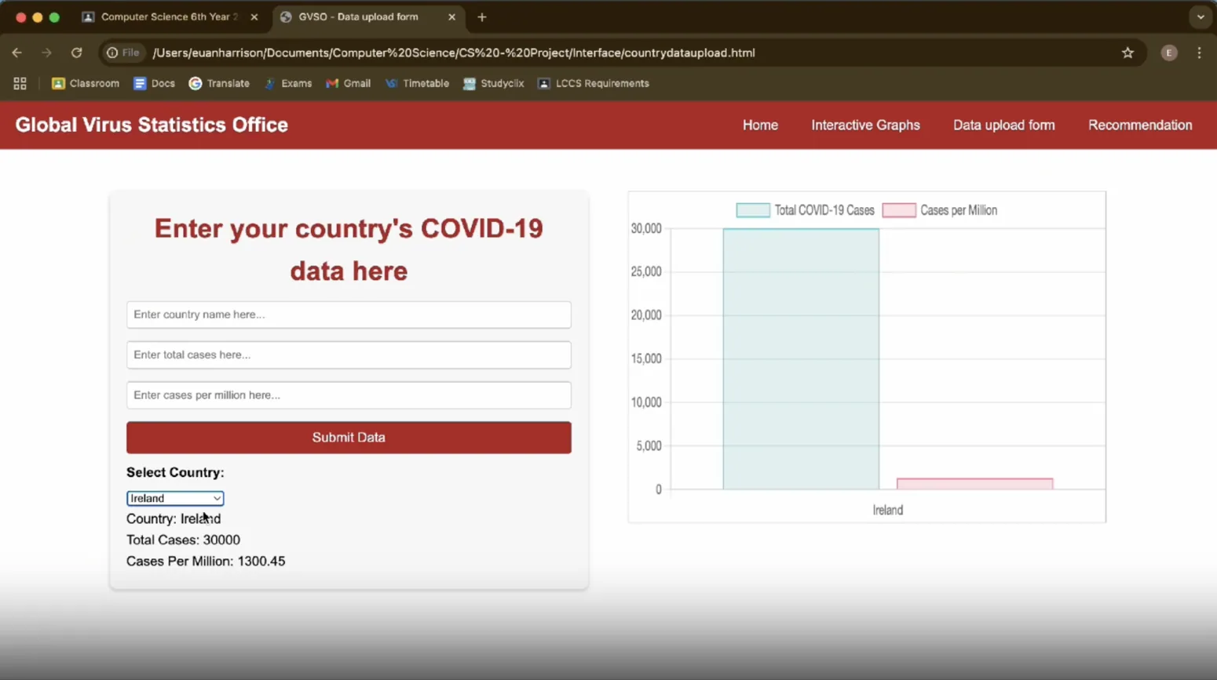The width and height of the screenshot is (1217, 680).
Task: Click the browser forward arrow
Action: click(x=46, y=53)
